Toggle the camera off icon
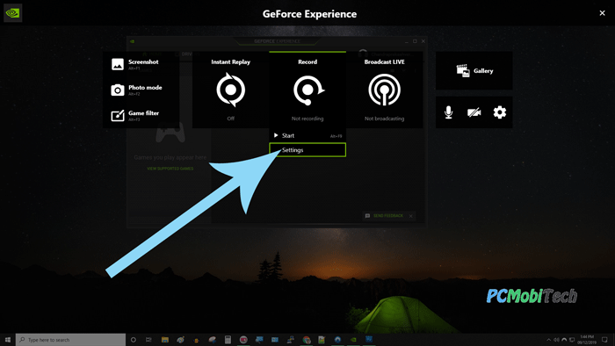 coord(474,113)
